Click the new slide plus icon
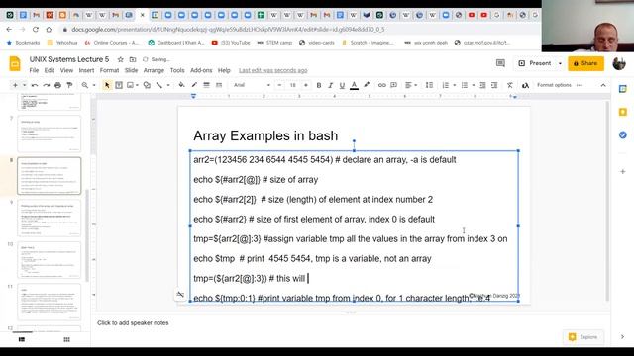Image resolution: width=634 pixels, height=356 pixels. coord(15,85)
